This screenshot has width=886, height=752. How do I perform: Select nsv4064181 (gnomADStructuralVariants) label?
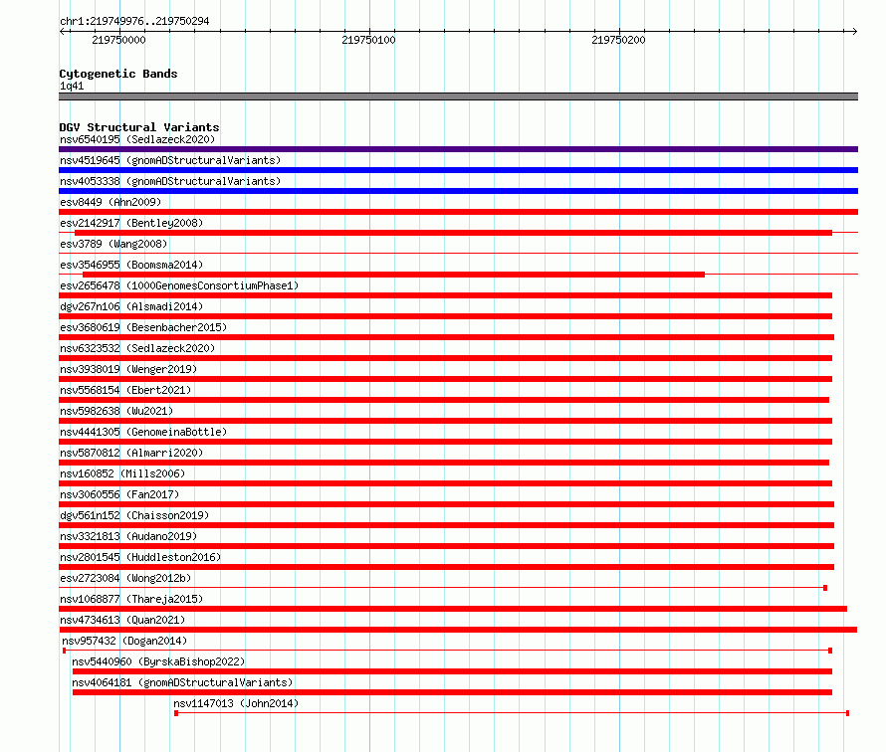(182, 682)
